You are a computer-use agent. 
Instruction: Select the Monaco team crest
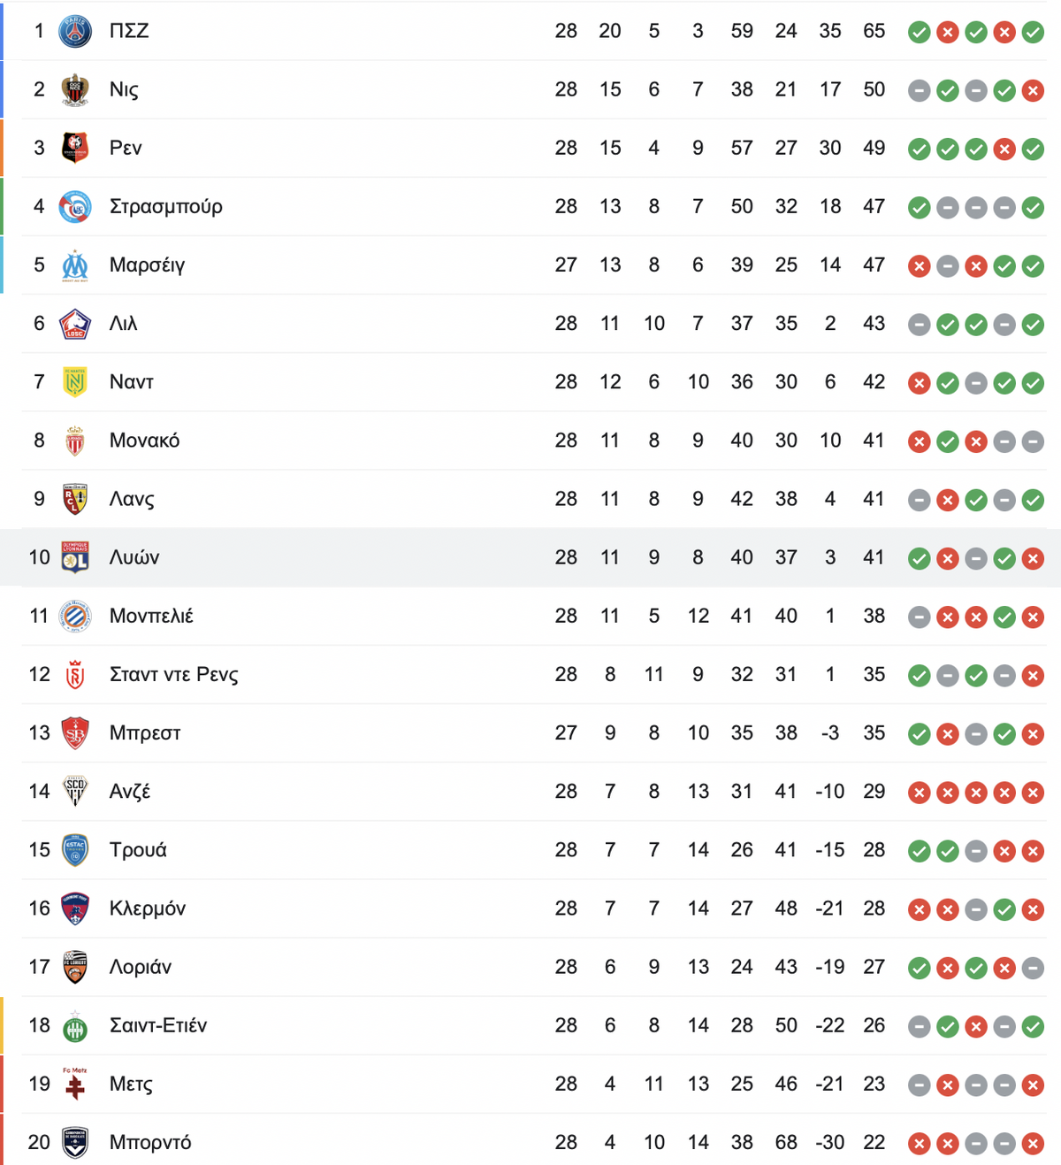[75, 441]
